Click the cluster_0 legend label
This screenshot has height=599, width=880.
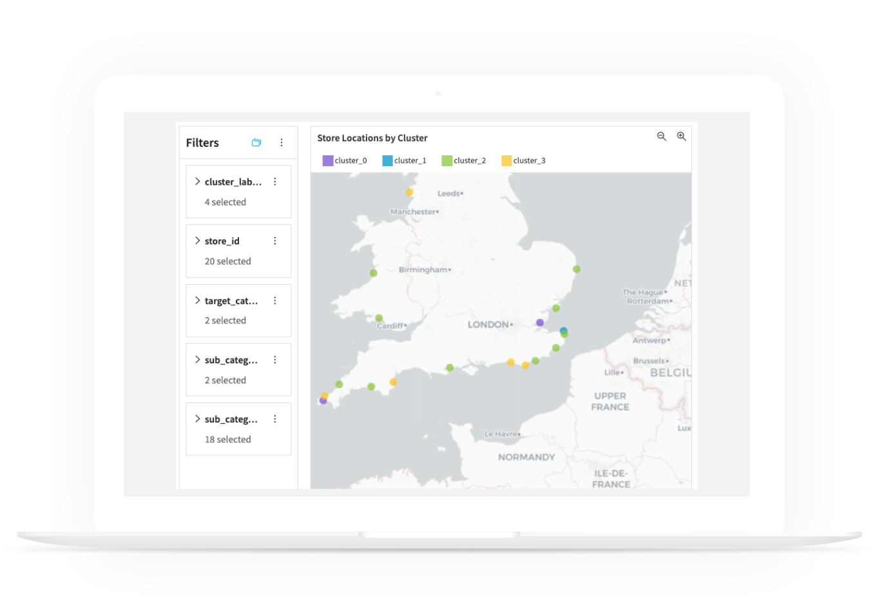click(350, 160)
